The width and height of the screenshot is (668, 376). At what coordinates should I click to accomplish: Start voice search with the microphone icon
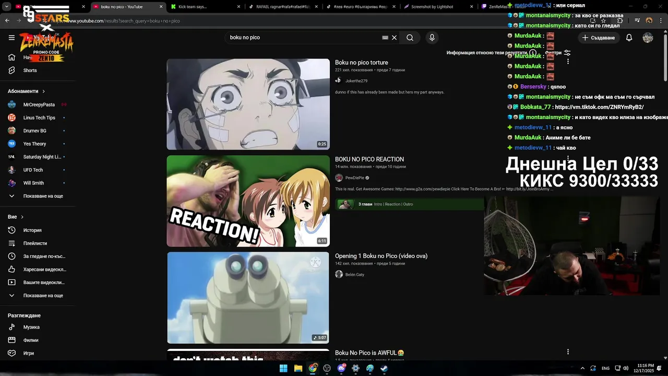click(x=432, y=38)
